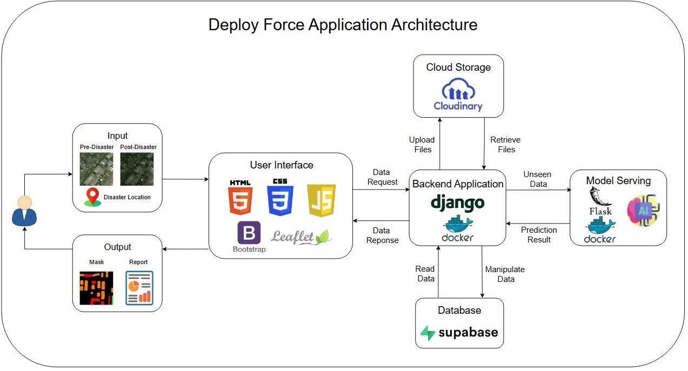Screen dimensions: 688x371
Task: Click the 'Pre-Disaster' caption
Action: (96, 147)
